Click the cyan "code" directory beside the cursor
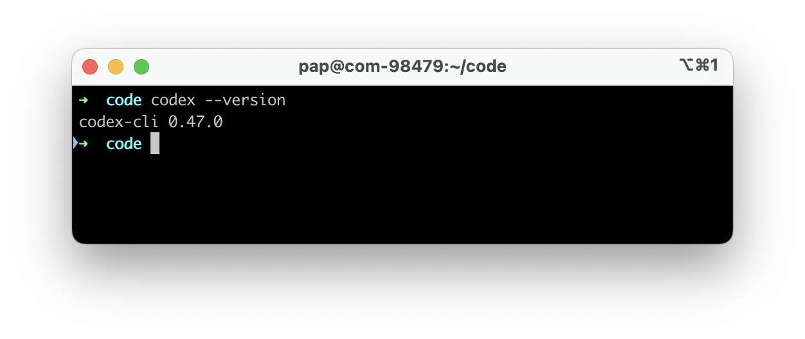Screen dimensions: 805x339 tap(124, 143)
